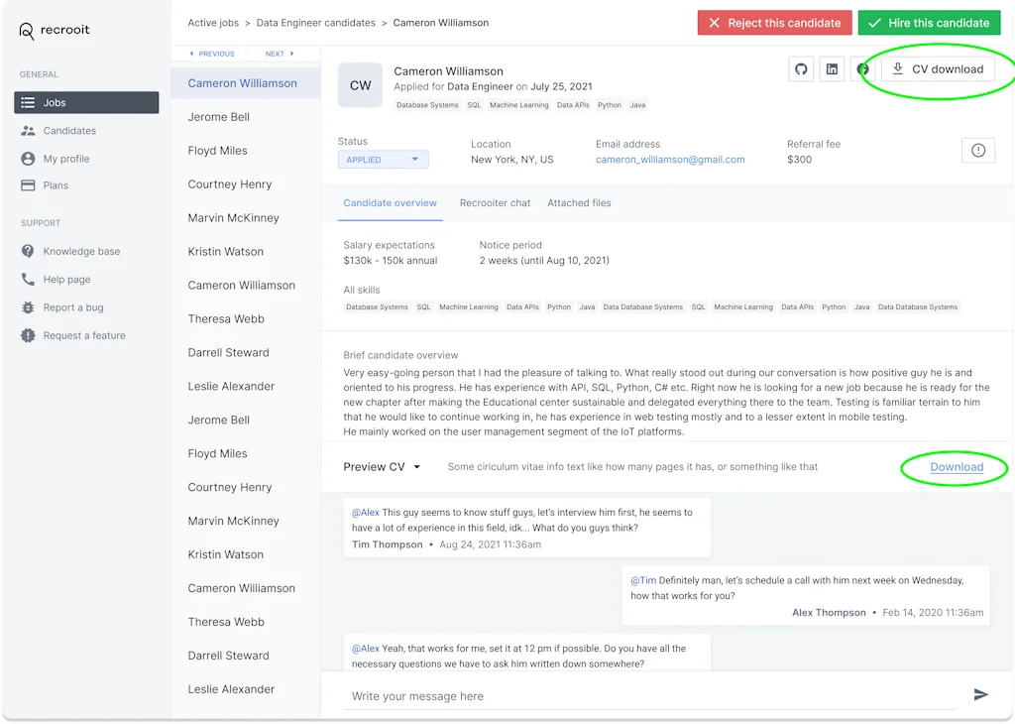This screenshot has height=724, width=1015.
Task: Send the chat message with the paper plane icon
Action: (x=980, y=695)
